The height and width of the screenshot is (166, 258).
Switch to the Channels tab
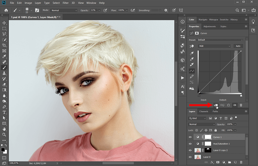coord(204,111)
